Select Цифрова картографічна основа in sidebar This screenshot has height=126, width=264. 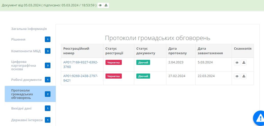pyautogui.click(x=23, y=65)
